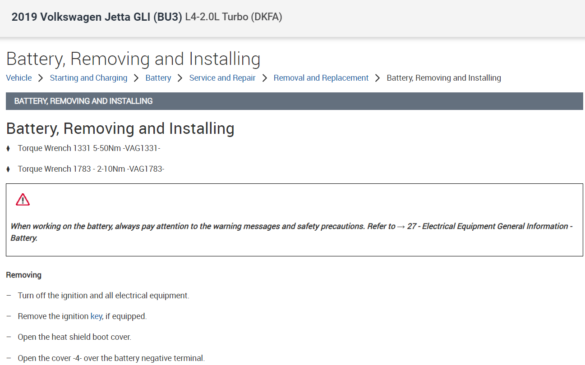Click chevron after Removal and Replacement breadcrumb
The height and width of the screenshot is (365, 585).
pos(378,78)
